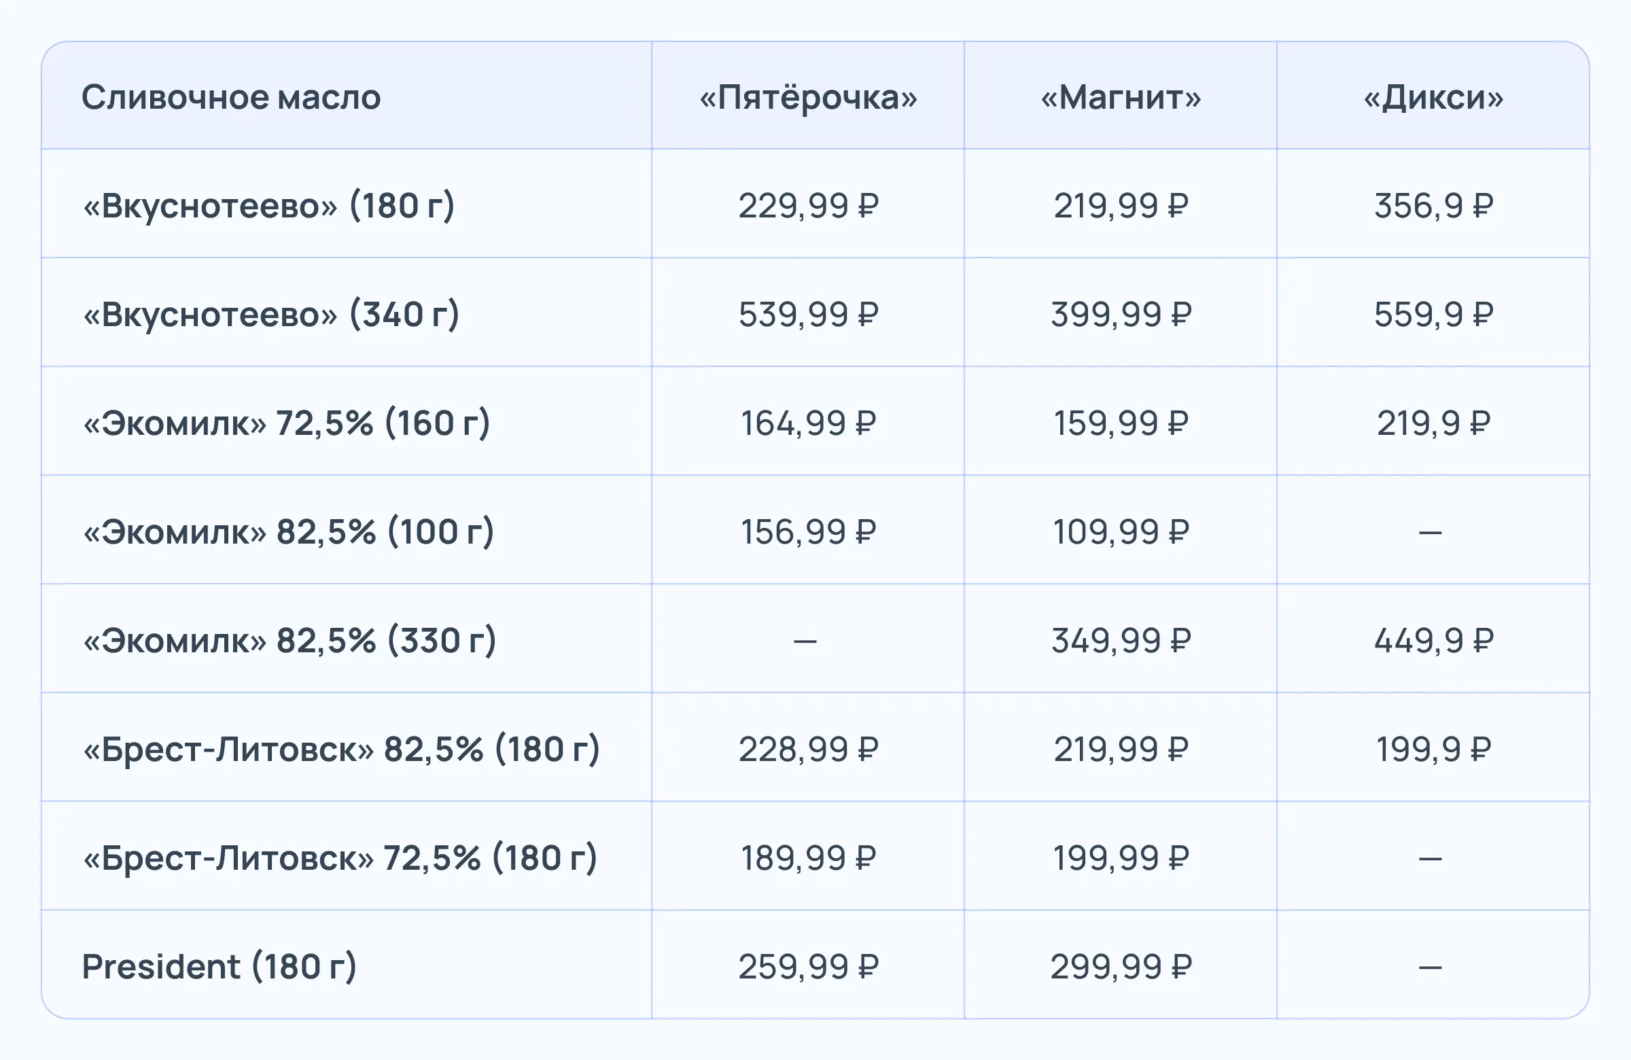The image size is (1631, 1060).
Task: Click the 539,99 ₽ price in Пятёрочка
Action: 808,315
